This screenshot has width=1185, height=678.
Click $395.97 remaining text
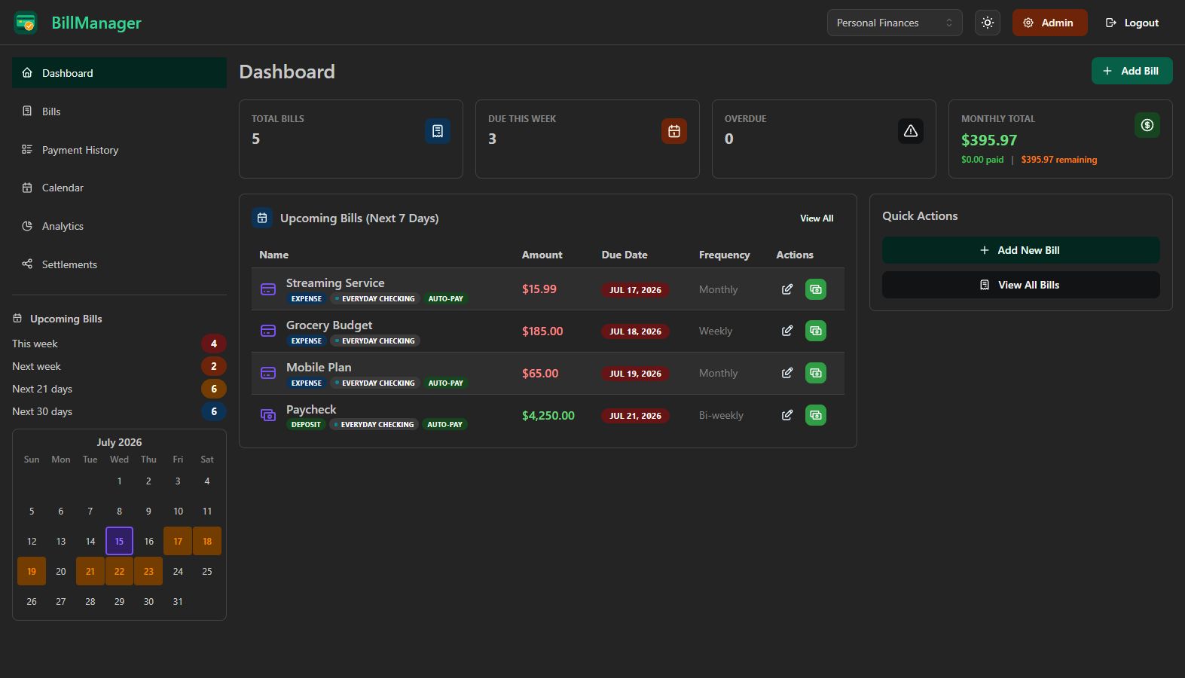1058,160
